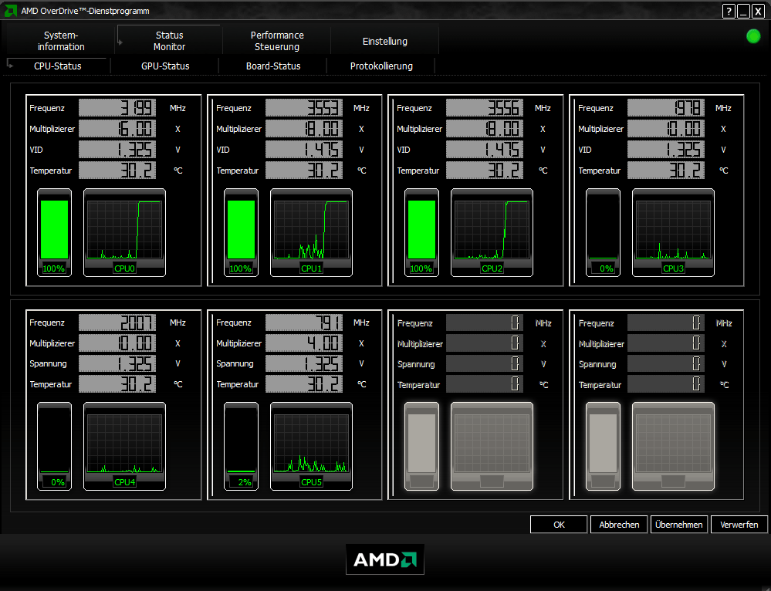The height and width of the screenshot is (591, 771).
Task: Click the Abbrechen button
Action: 619,525
